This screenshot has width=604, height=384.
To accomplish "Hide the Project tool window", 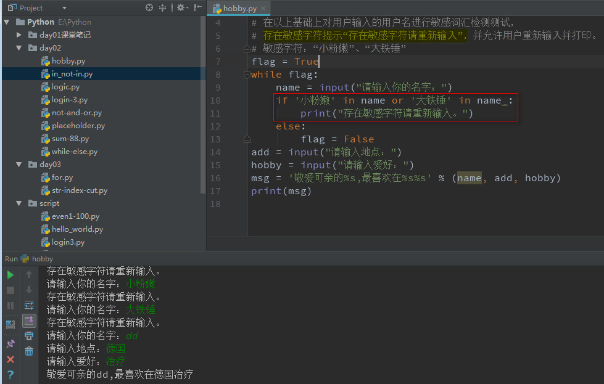I will [x=197, y=7].
